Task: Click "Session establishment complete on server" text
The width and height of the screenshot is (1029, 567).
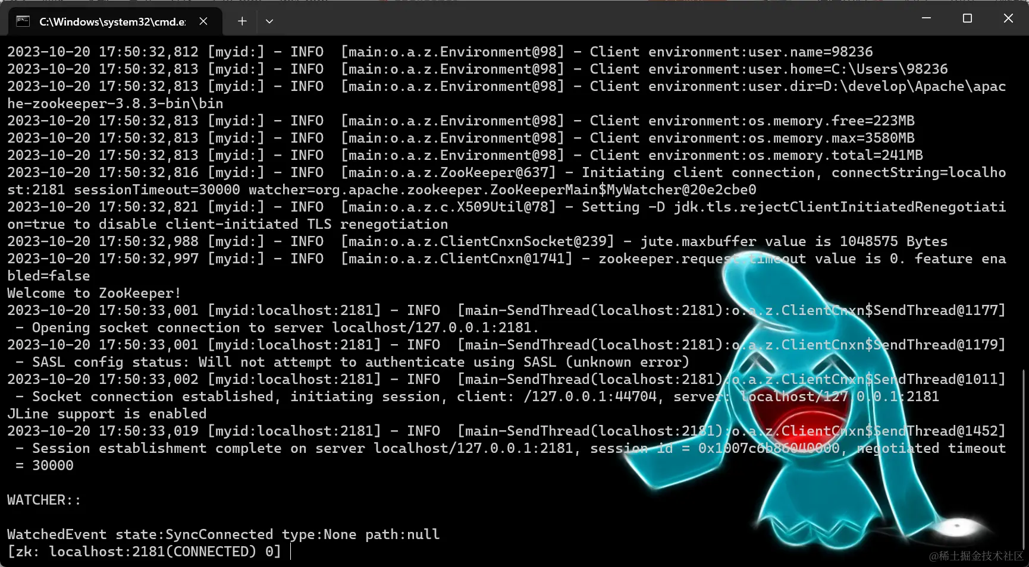Action: click(x=199, y=448)
